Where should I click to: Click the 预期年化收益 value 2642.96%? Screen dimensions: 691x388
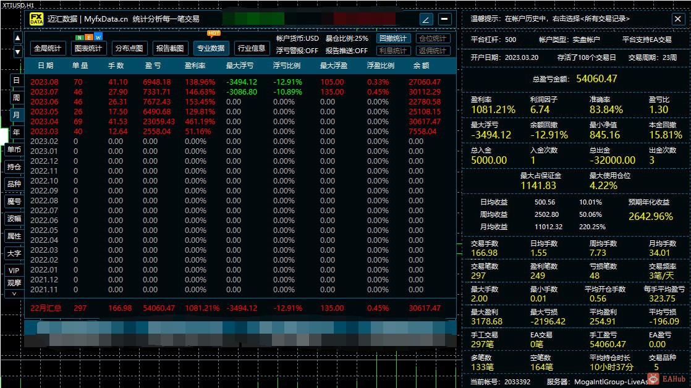[650, 217]
